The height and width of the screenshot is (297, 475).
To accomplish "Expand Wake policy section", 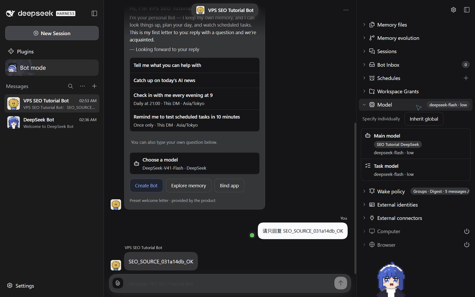I will click(416, 191).
